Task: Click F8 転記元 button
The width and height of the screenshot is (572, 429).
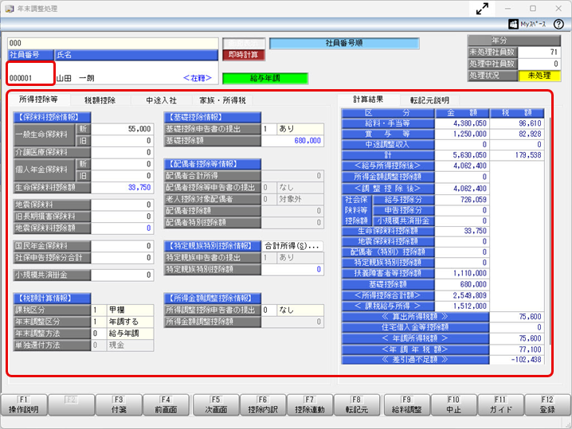Action: tap(357, 405)
